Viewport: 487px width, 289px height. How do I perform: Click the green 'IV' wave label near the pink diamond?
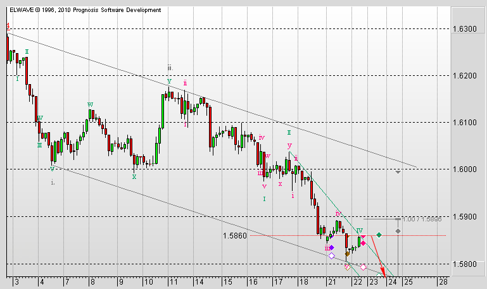pyautogui.click(x=359, y=231)
